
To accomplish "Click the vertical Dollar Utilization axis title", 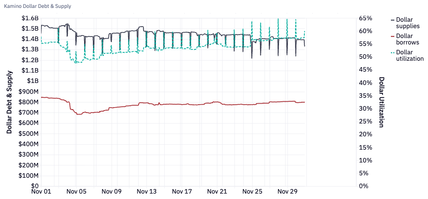I will coord(381,102).
